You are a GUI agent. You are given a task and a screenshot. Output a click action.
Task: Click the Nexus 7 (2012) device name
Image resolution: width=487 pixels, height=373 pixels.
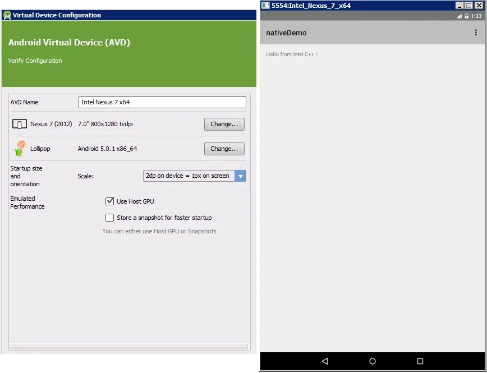coord(51,124)
